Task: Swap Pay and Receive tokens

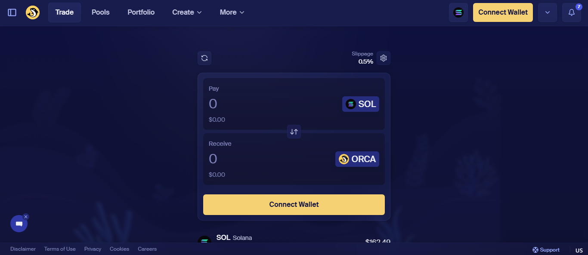Action: (294, 132)
